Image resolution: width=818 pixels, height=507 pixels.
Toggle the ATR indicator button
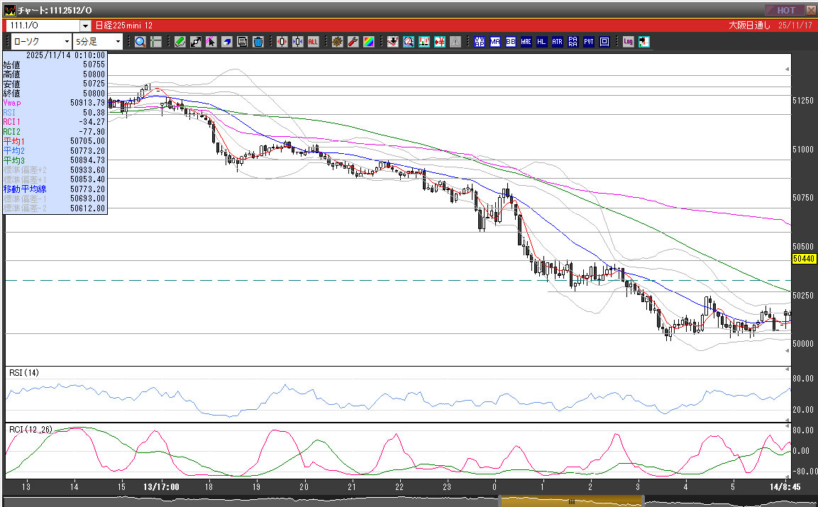(x=557, y=42)
